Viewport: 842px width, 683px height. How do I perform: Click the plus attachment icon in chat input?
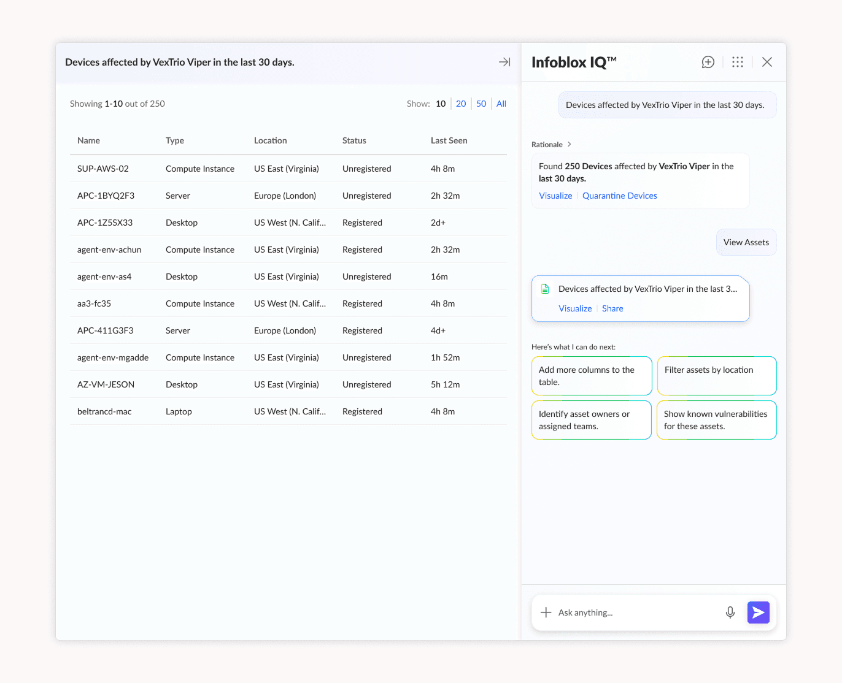(x=546, y=612)
